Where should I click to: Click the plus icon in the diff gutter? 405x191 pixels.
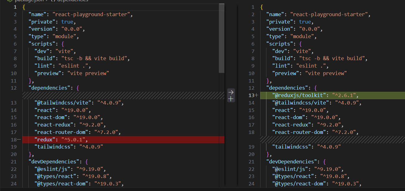pos(231,99)
